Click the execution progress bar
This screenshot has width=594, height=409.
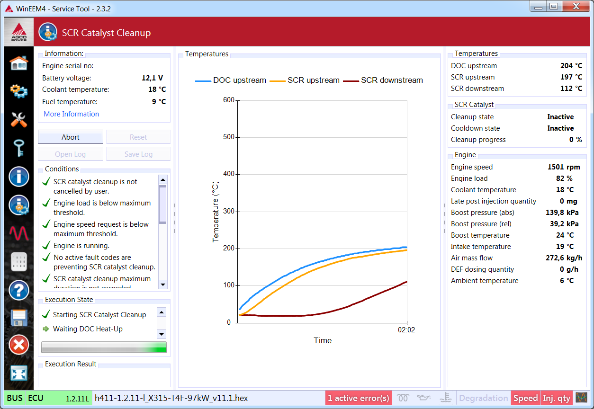[x=104, y=348]
